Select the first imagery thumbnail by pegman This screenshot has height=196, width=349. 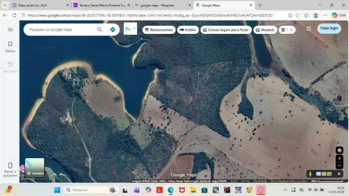tap(319, 174)
